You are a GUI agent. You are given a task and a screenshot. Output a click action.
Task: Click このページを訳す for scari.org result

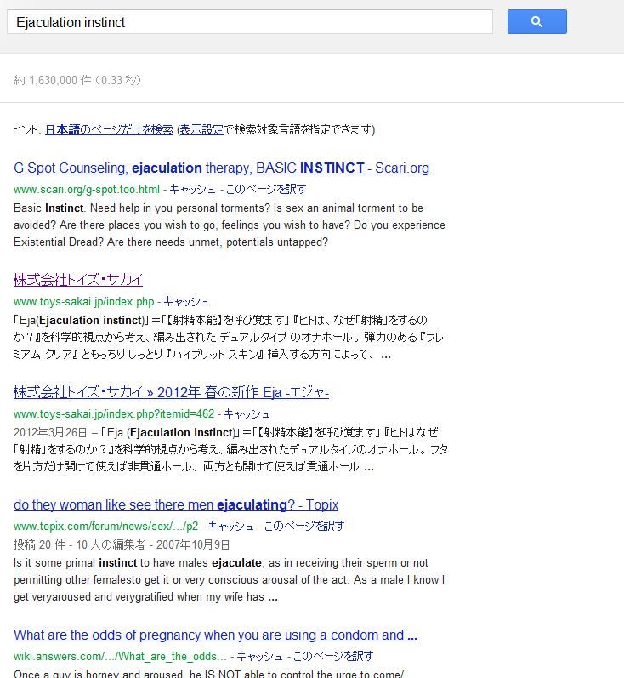tap(266, 190)
